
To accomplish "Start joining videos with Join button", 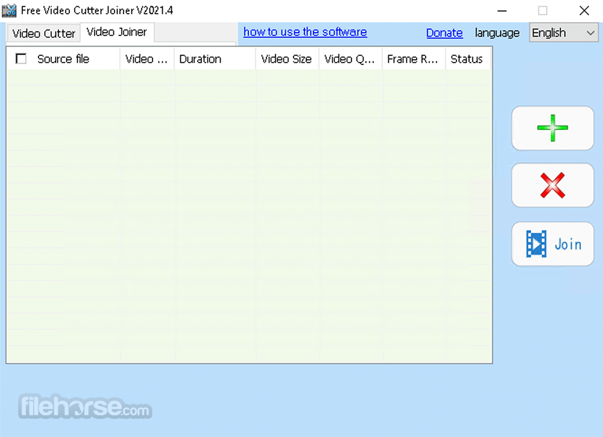I will click(x=552, y=244).
